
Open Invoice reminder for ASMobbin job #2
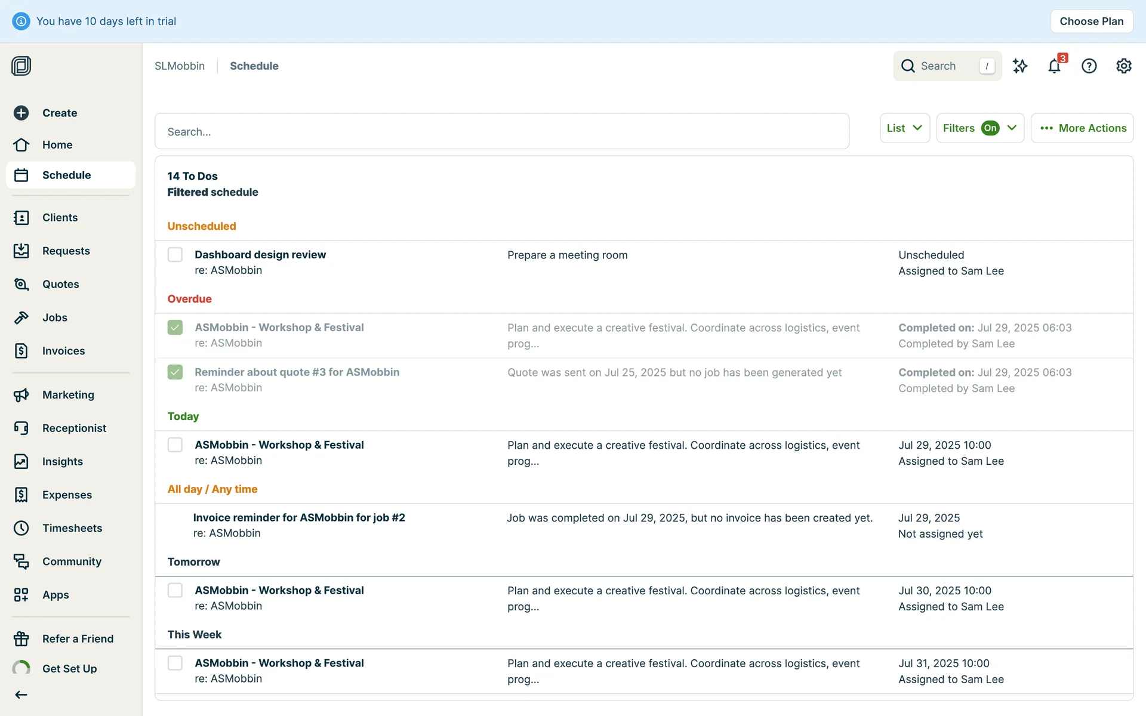point(298,517)
